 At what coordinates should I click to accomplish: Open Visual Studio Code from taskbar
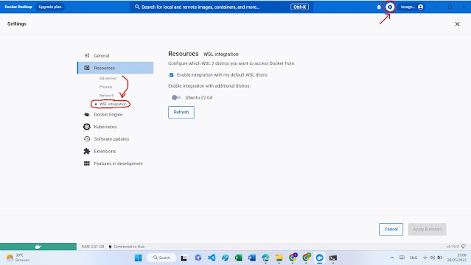tap(212, 258)
